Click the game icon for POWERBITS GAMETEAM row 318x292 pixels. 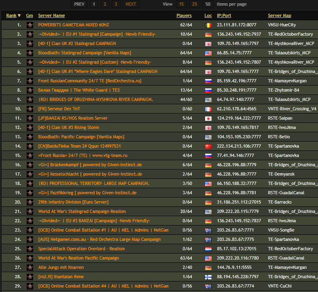(x=30, y=25)
